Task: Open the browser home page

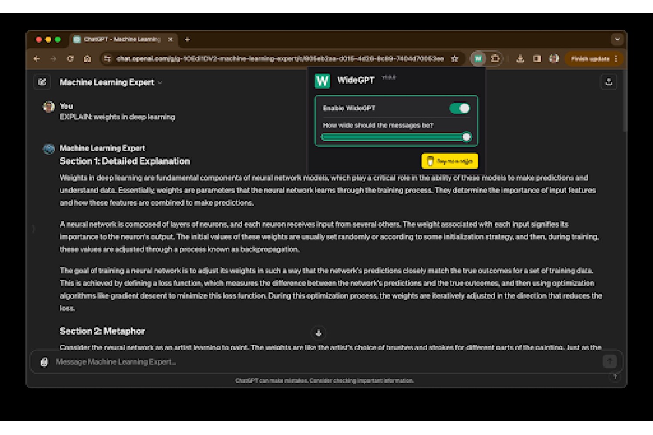Action: [x=87, y=59]
